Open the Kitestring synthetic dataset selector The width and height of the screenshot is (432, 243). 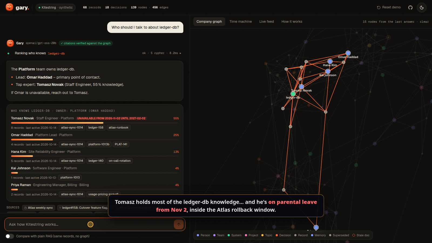coord(56,8)
